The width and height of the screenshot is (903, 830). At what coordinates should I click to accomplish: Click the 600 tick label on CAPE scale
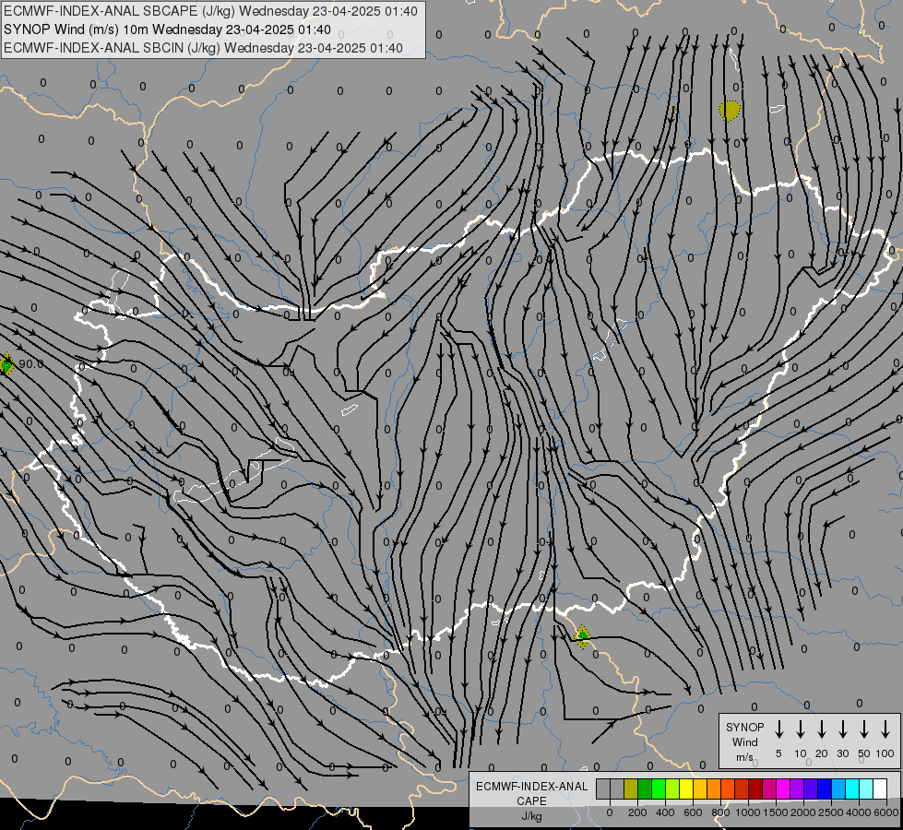(x=693, y=812)
